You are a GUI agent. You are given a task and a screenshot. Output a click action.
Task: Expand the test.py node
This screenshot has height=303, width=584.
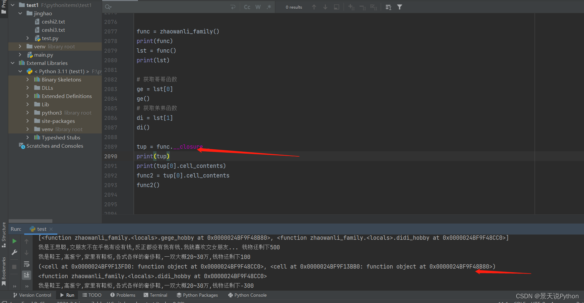pos(28,38)
